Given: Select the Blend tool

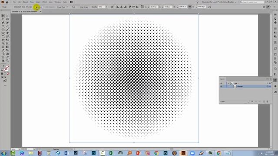Looking at the screenshot, I should tap(7, 50).
